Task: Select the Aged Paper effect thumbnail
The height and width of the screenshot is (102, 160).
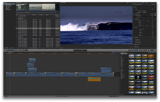Action: (x=151, y=56)
